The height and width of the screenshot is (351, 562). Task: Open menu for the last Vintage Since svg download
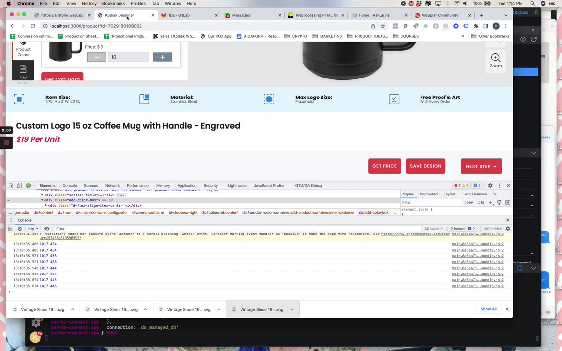click(292, 309)
